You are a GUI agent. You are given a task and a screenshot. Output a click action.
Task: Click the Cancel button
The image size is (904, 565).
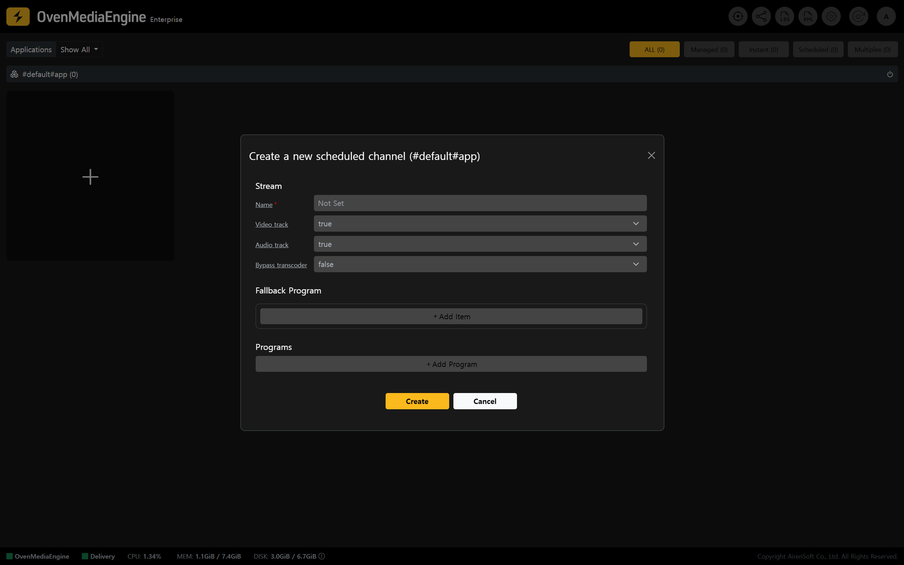(x=484, y=401)
